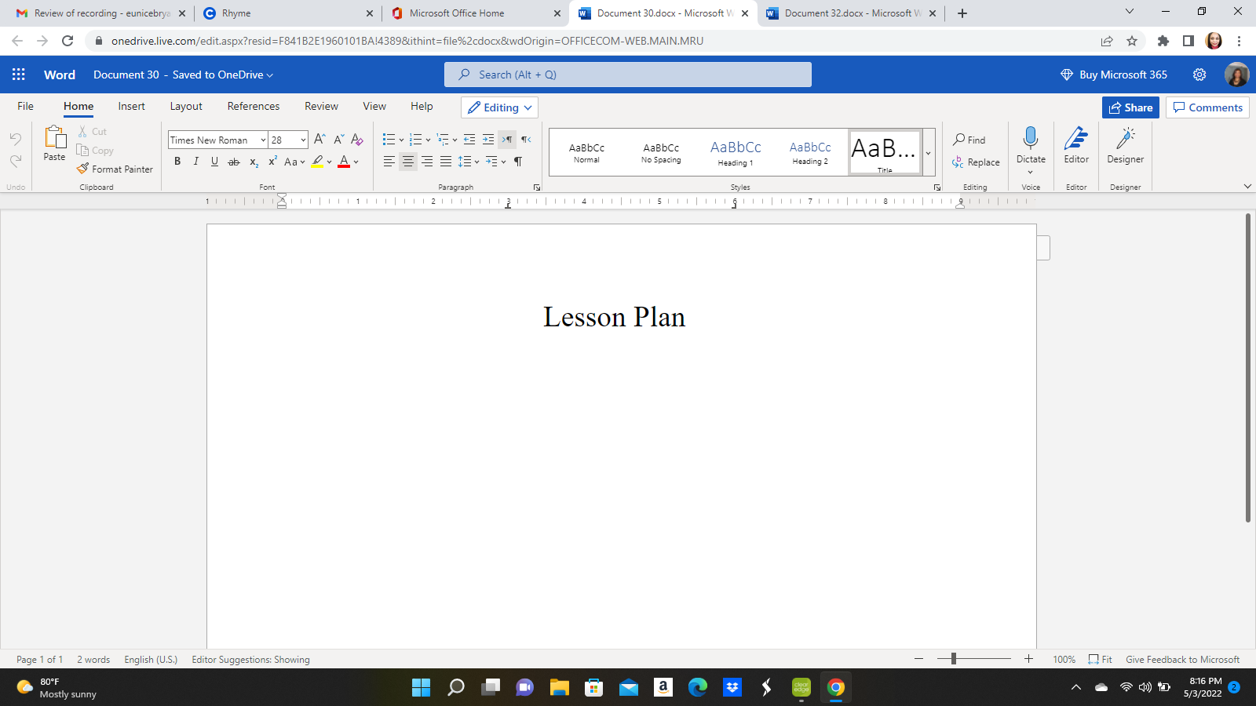Screen dimensions: 1256x706
Task: Click Give Feedback to Microsoft
Action: [1182, 660]
